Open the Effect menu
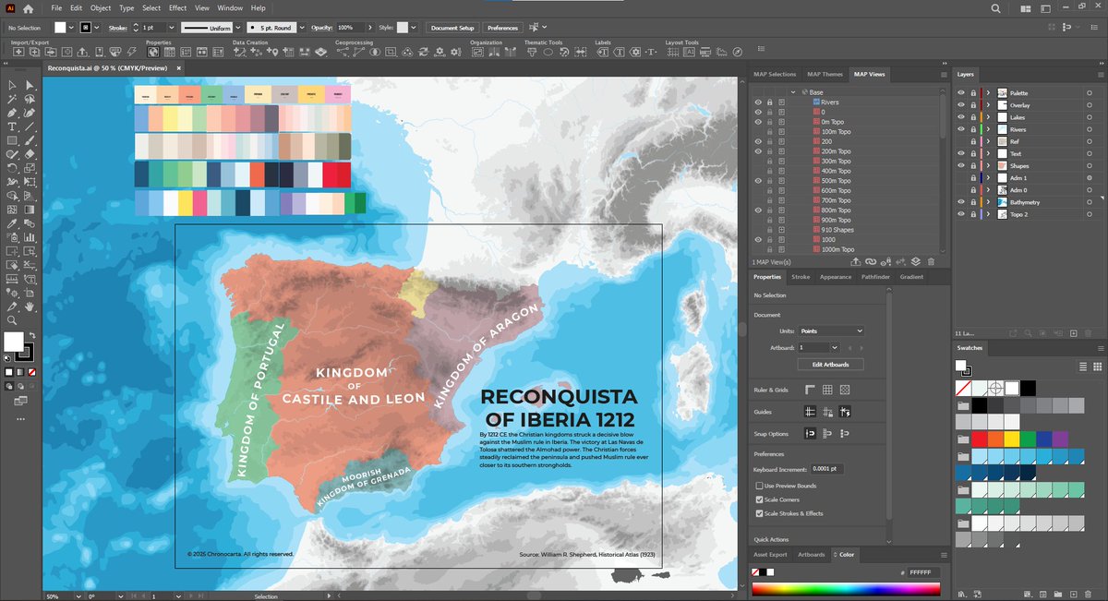Viewport: 1108px width, 601px height. point(177,7)
